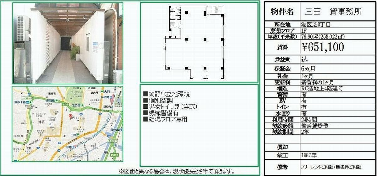Click the 男女トイレ別(洋式) feature line

170,106
